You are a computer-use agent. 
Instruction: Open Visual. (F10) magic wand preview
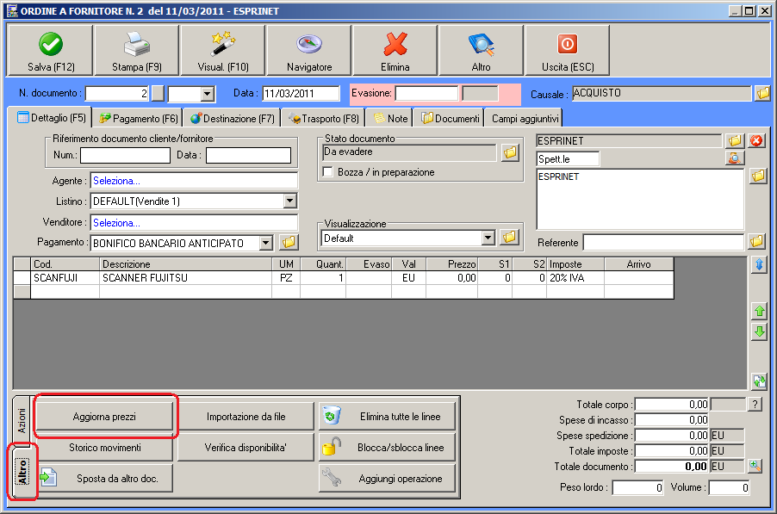[x=223, y=51]
